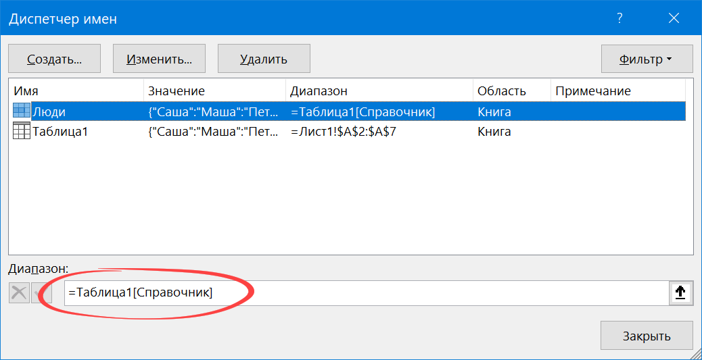Screen dimensions: 702x360
Task: Cancel range edit with X icon
Action: (x=19, y=293)
